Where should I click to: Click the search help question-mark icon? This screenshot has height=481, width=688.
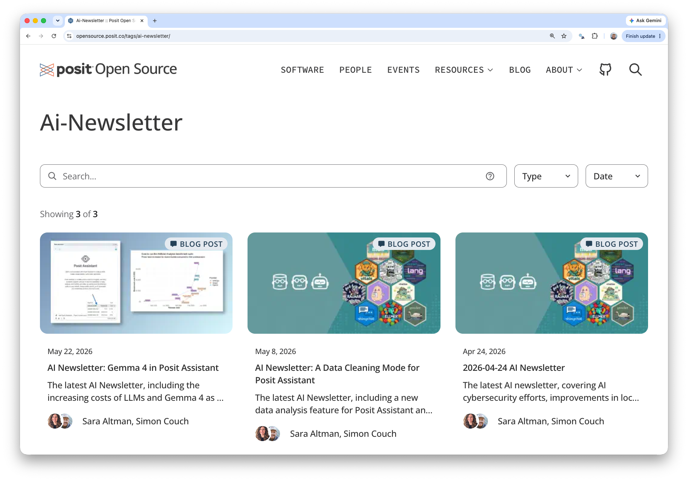pyautogui.click(x=490, y=176)
